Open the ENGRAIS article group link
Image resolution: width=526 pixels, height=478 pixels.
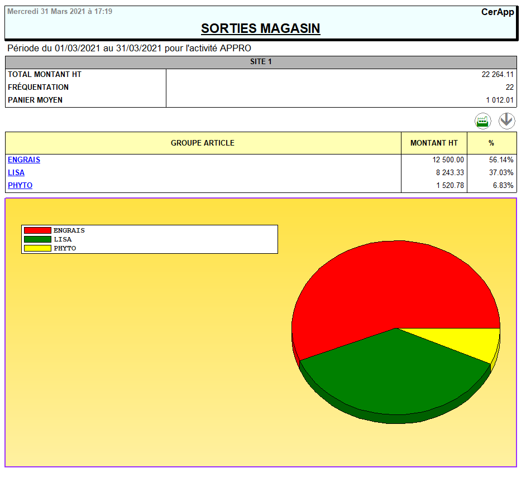[x=24, y=160]
